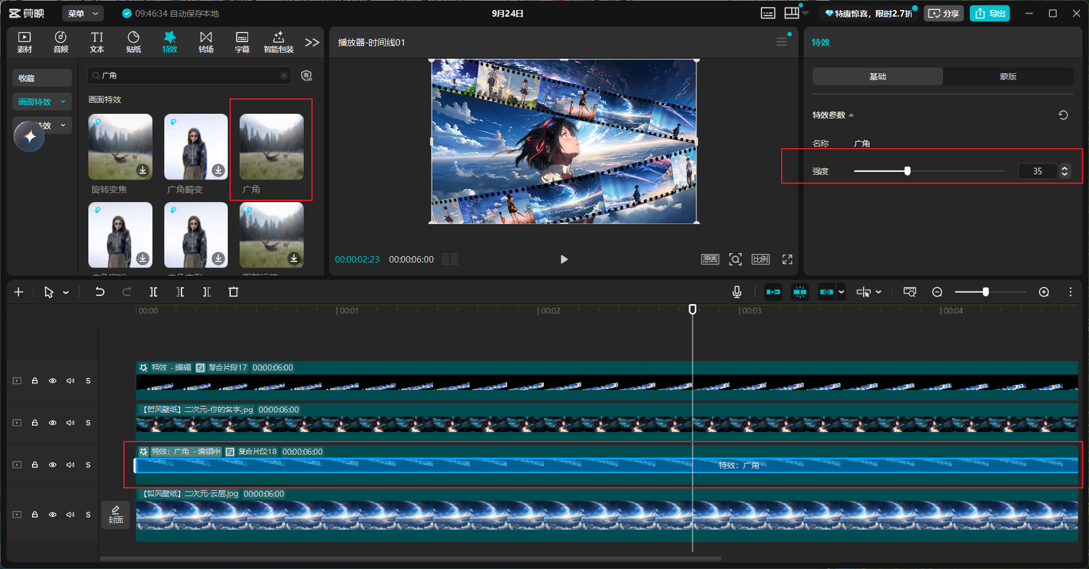The width and height of the screenshot is (1089, 569).
Task: Clear the search field text
Action: 284,75
